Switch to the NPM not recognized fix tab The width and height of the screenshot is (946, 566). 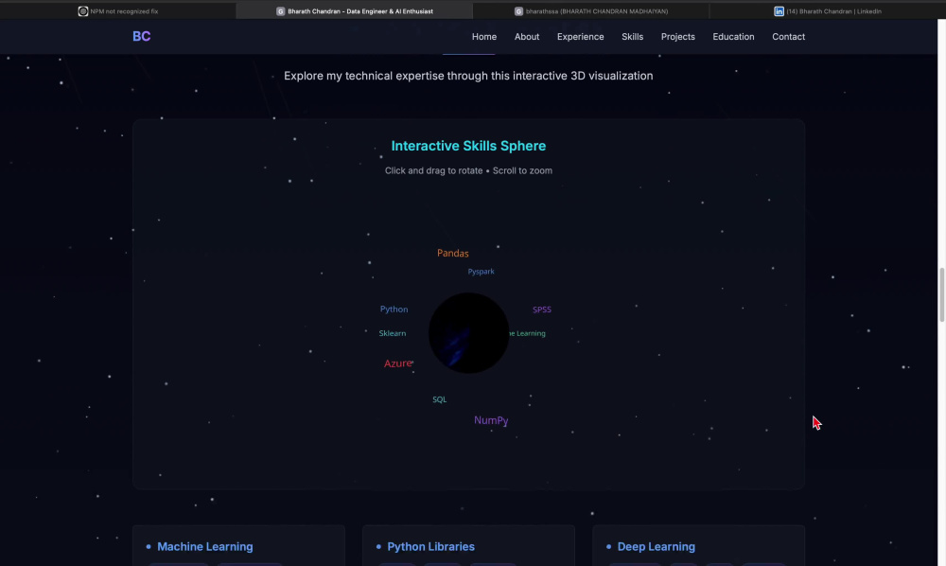pyautogui.click(x=118, y=10)
